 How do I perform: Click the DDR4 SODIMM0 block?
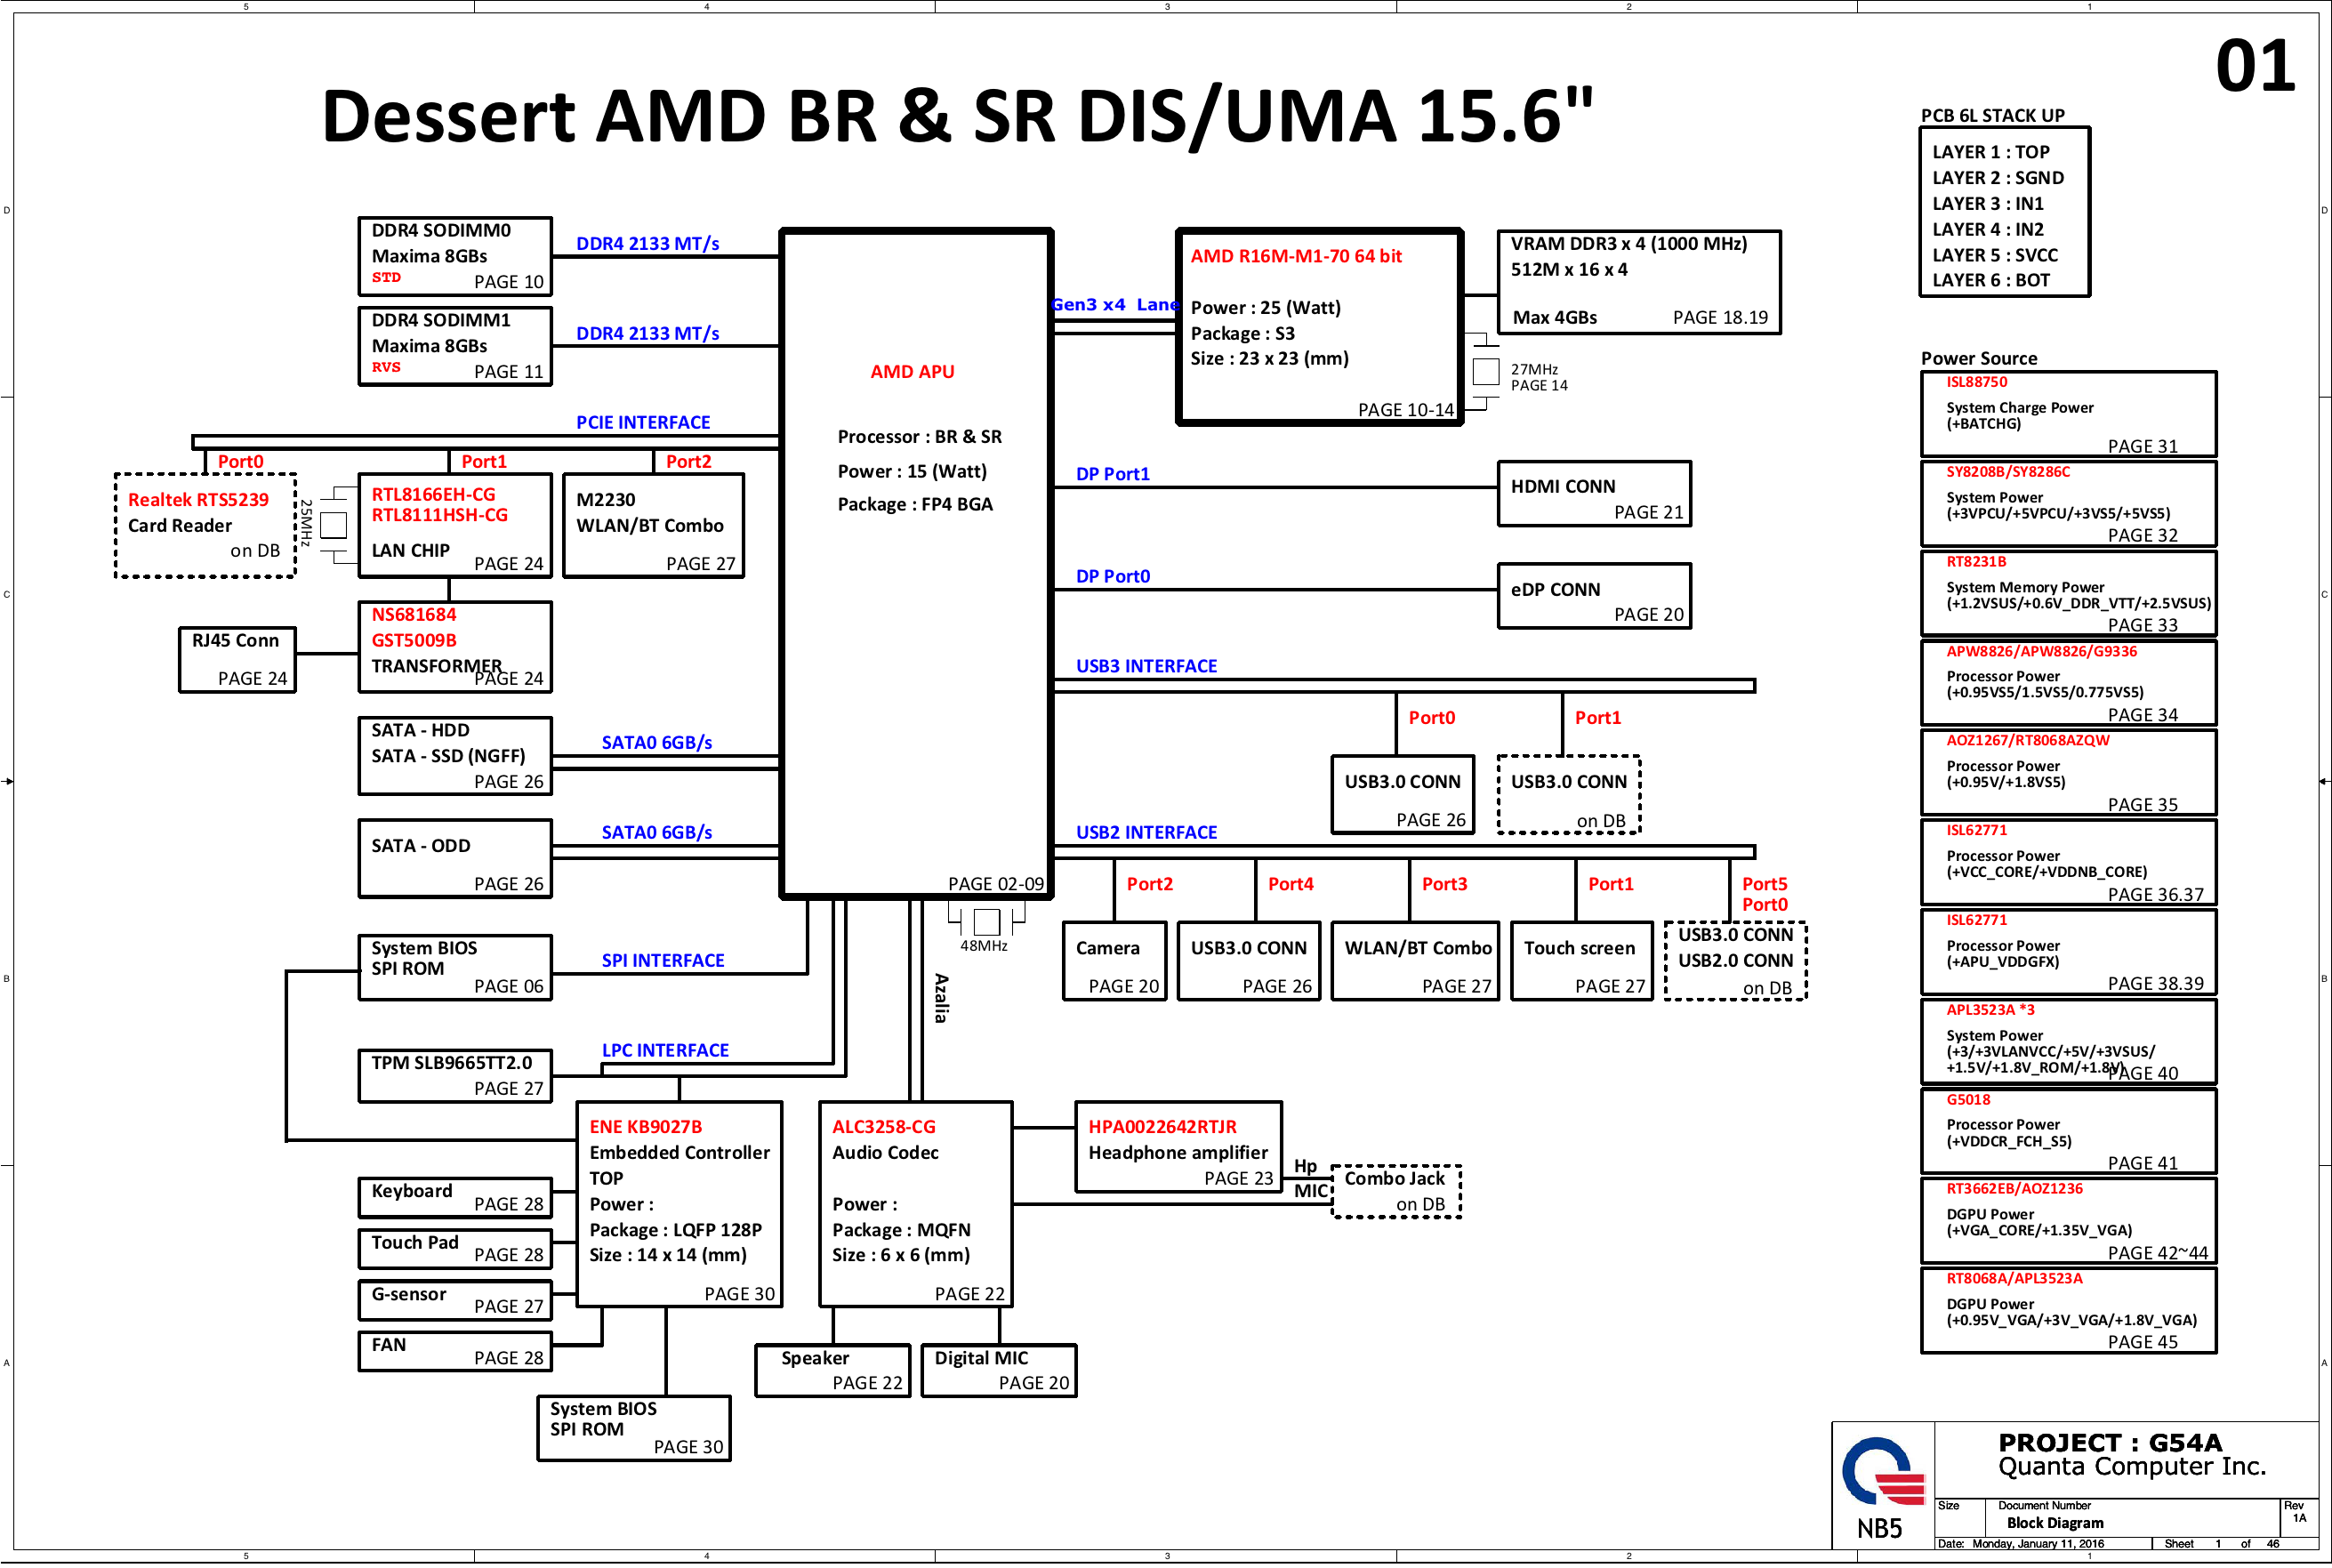pos(455,257)
